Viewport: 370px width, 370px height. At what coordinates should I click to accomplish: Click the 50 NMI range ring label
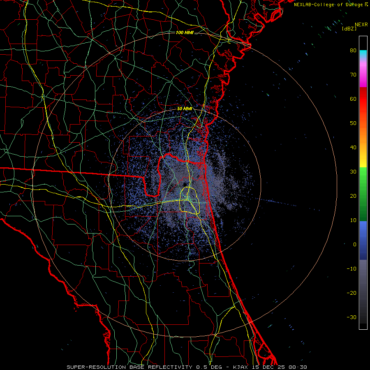185,109
